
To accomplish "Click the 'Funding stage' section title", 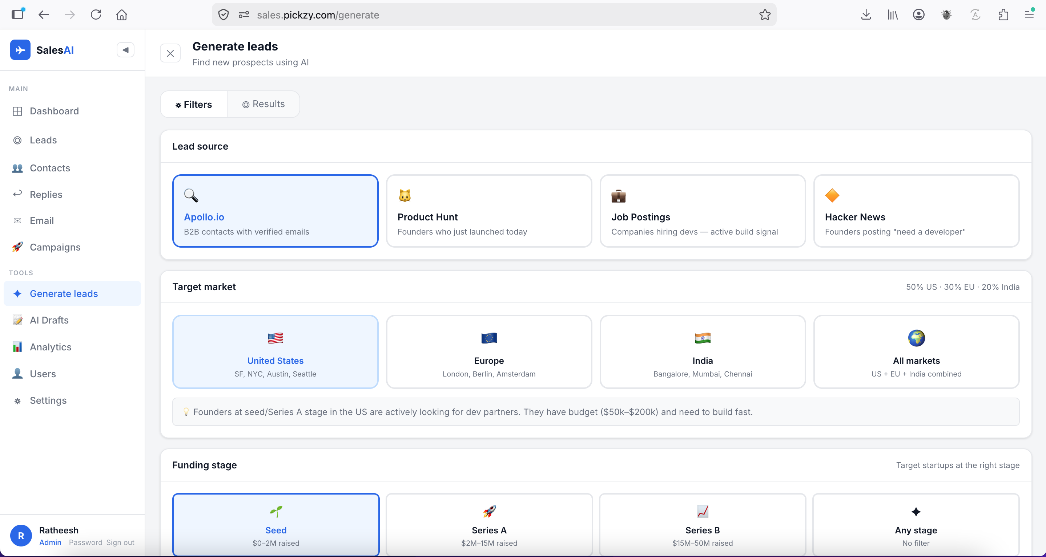I will click(204, 465).
